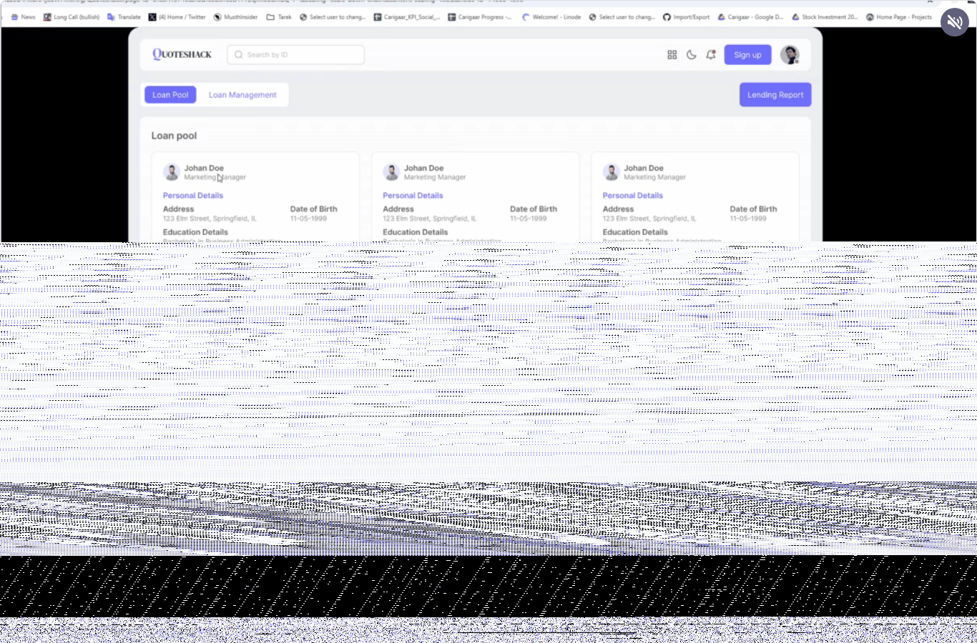Screen dimensions: 977x643
Task: Click first card's Johan Doe avatar
Action: point(171,172)
